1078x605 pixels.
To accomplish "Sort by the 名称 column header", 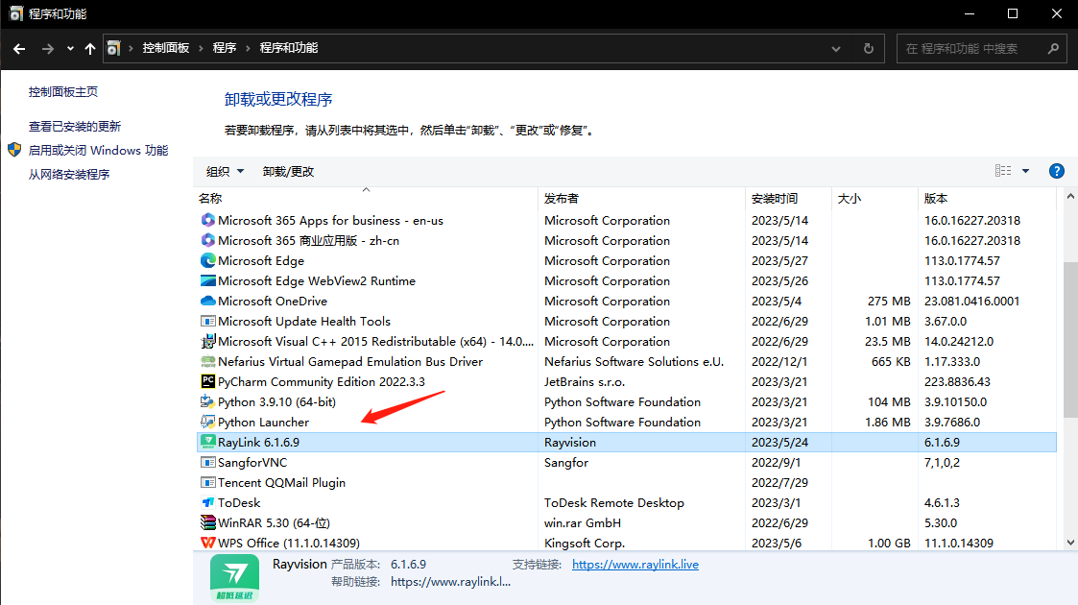I will pyautogui.click(x=366, y=199).
